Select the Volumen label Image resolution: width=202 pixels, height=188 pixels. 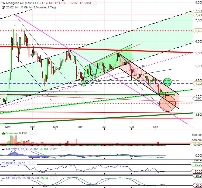12,133
